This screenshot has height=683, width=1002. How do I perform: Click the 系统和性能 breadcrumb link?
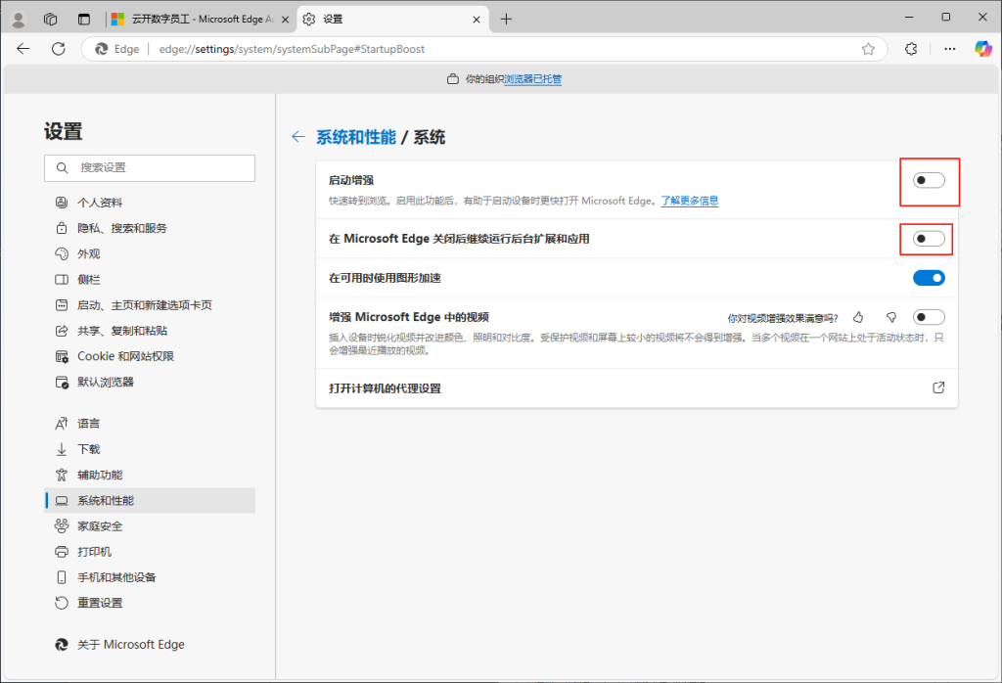pos(356,137)
